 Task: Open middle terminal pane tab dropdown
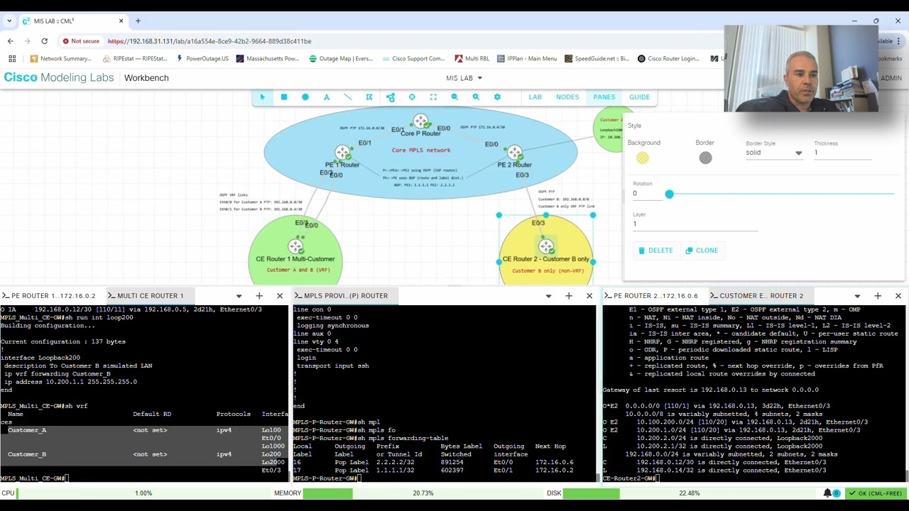tap(548, 295)
